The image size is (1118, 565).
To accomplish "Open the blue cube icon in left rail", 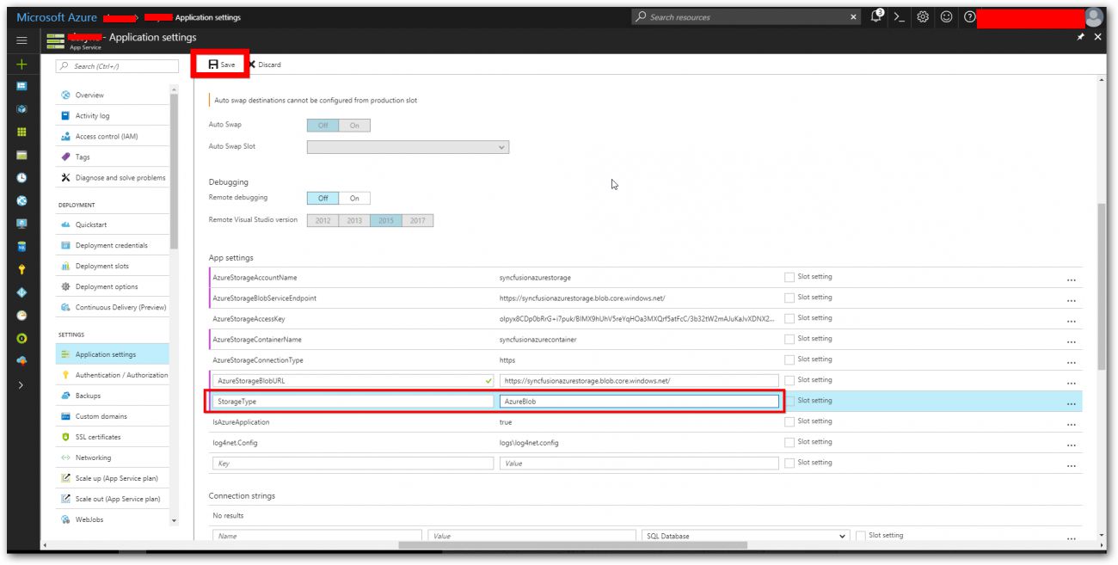I will coord(21,109).
